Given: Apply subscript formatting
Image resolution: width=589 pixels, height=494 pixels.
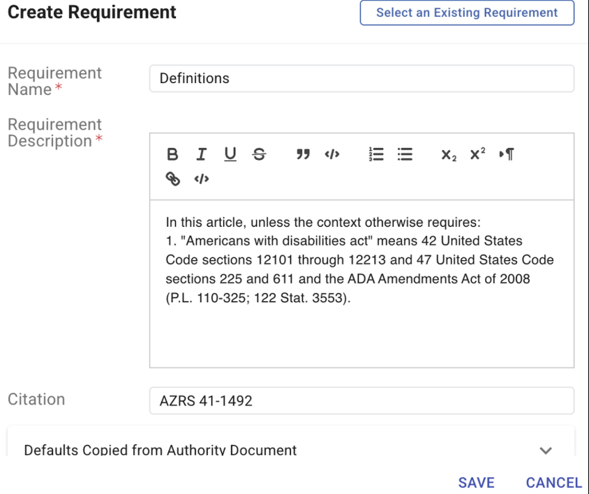Looking at the screenshot, I should tap(449, 155).
